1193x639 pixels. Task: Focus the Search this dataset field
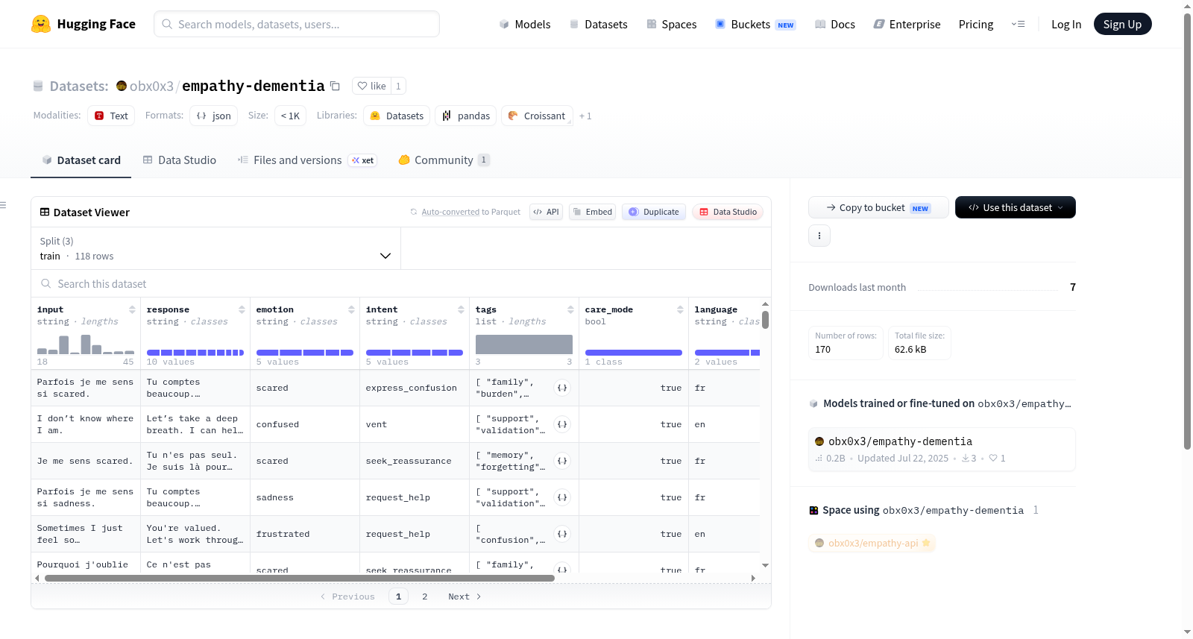[x=401, y=284]
